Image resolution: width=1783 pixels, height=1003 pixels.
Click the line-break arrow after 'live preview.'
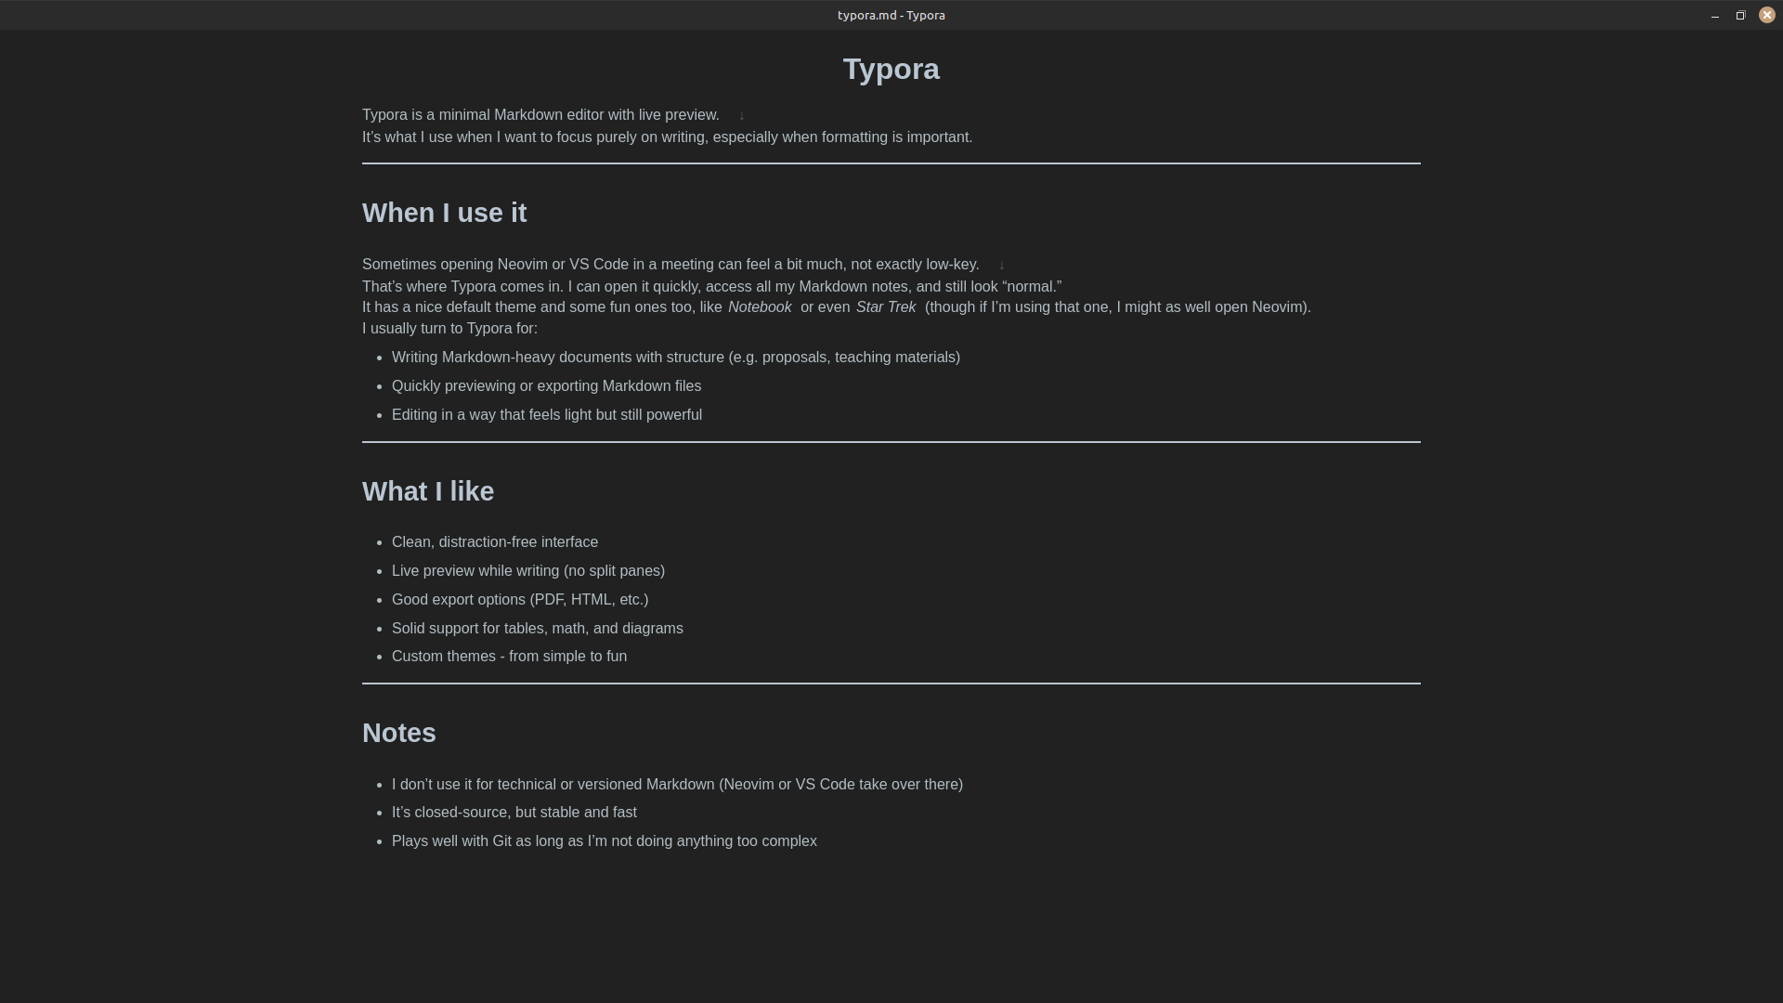coord(741,115)
